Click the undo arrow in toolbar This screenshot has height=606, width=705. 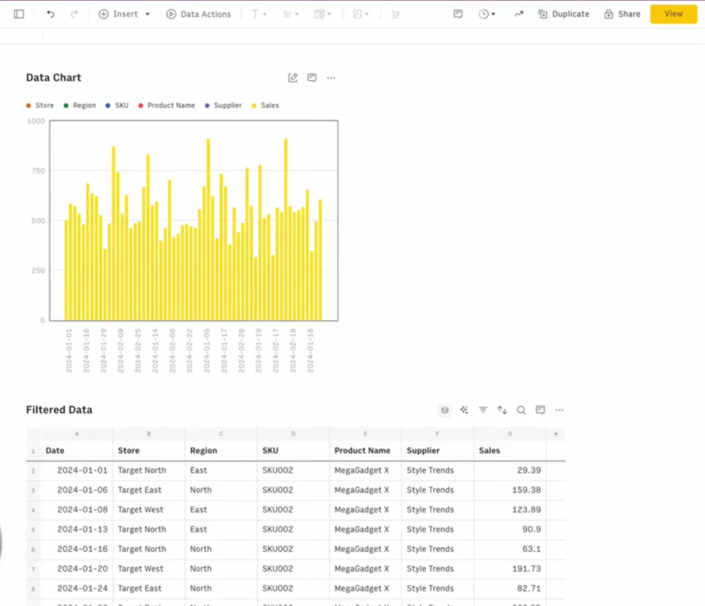[x=50, y=14]
